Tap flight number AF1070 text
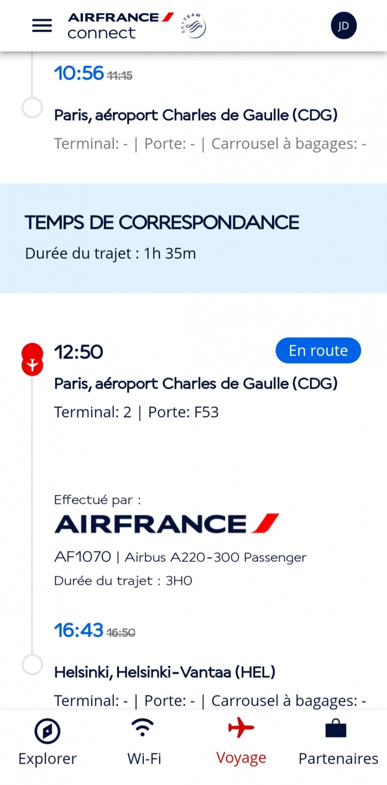The image size is (387, 785). point(82,557)
